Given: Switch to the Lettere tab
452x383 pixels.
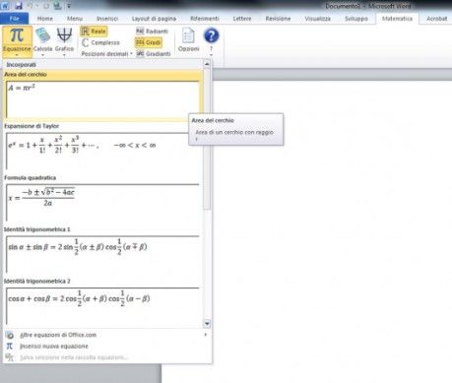Looking at the screenshot, I should coord(242,19).
